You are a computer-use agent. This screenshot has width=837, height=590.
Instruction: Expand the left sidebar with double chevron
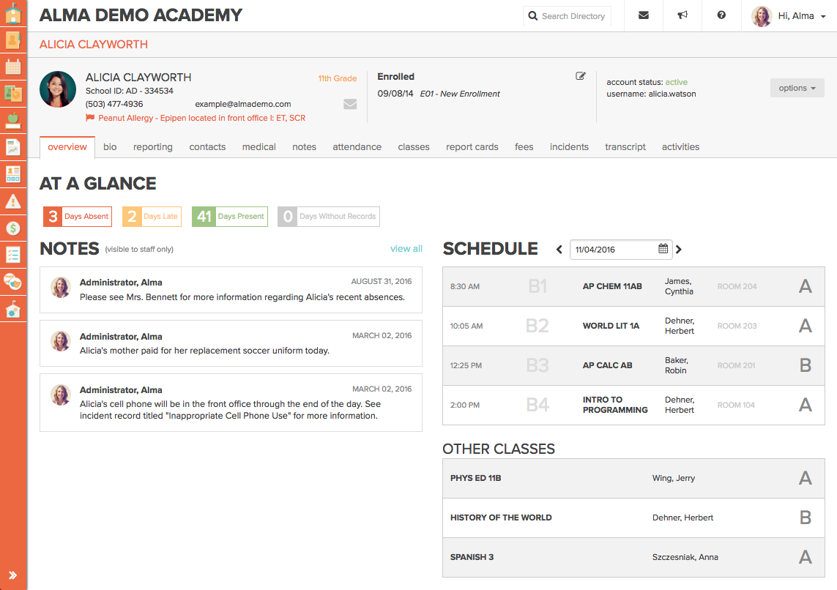13,575
